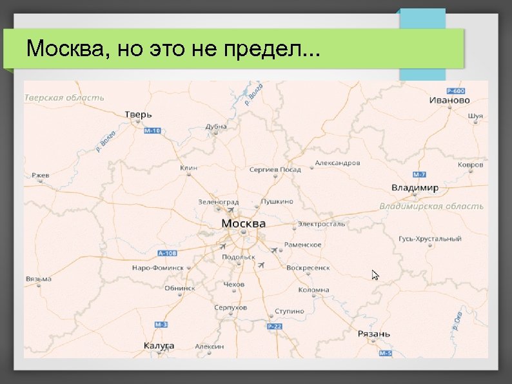The height and width of the screenshot is (384, 512).
Task: Click the Воскресенск label
Action: click(308, 268)
